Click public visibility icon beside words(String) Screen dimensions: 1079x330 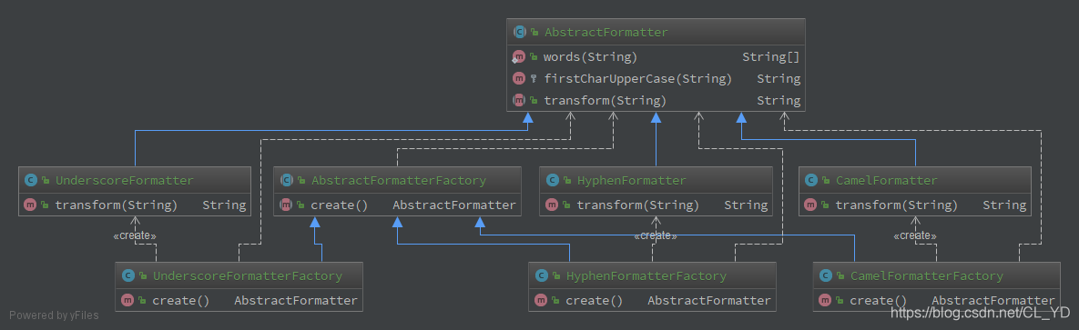534,57
